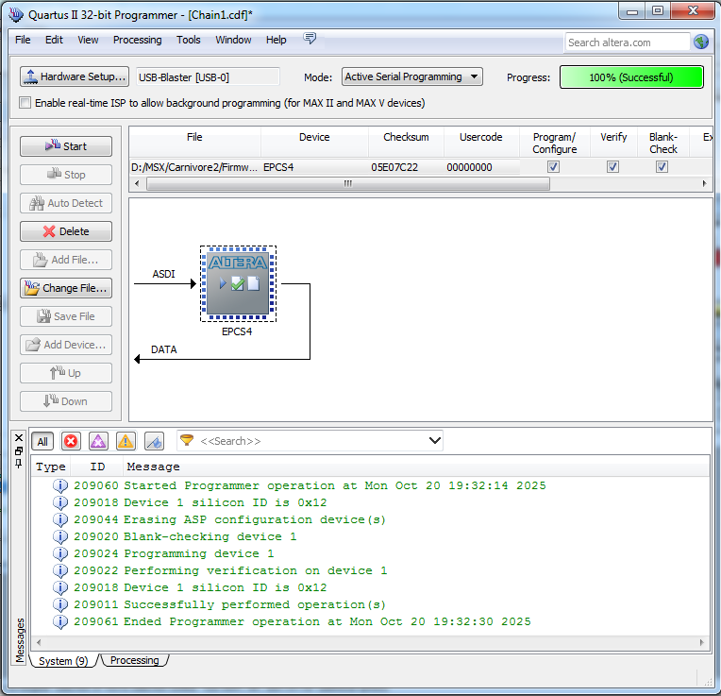Click messages scroll right arrow
Screen dimensions: 721x696
click(x=702, y=642)
